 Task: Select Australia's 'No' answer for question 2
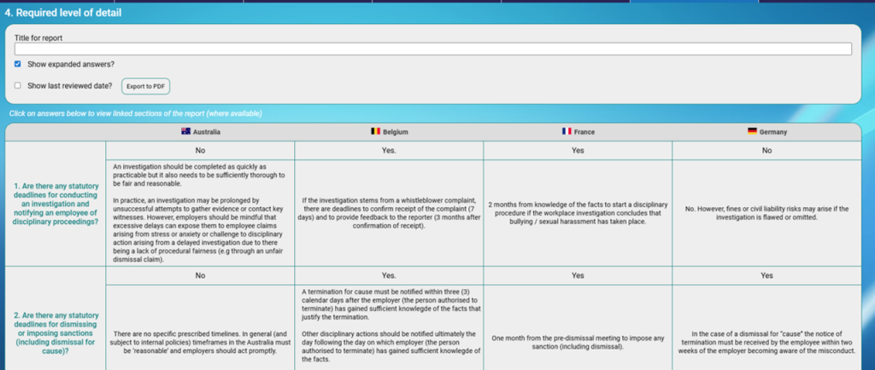(x=200, y=275)
